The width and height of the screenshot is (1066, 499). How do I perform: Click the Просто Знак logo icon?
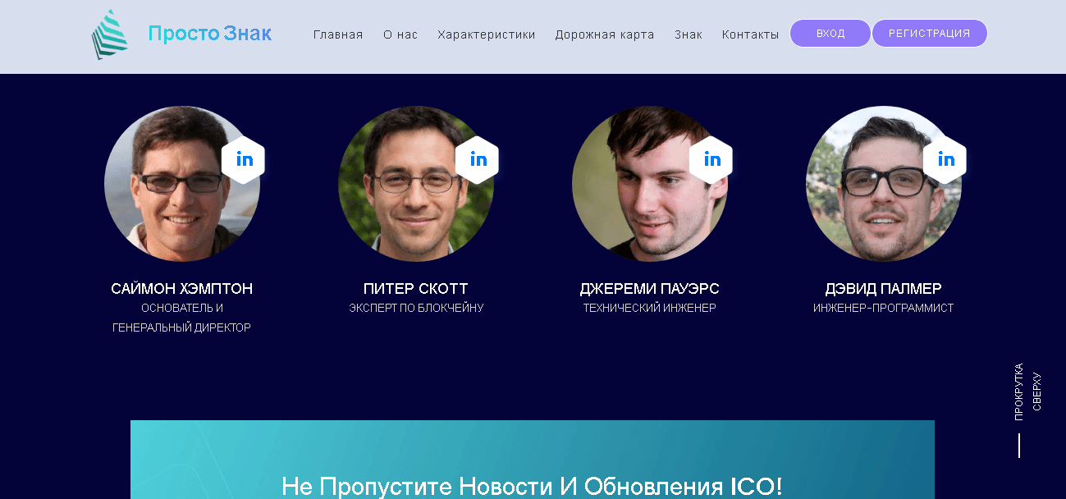pos(110,34)
